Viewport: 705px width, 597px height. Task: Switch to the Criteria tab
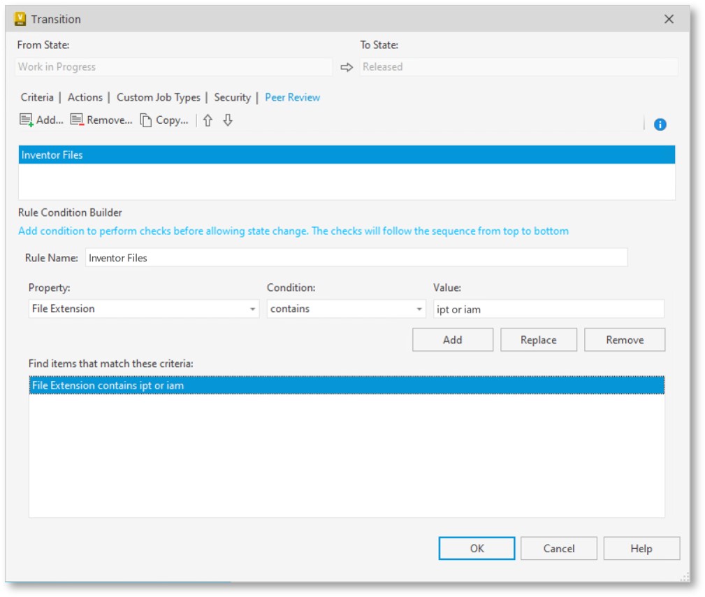pyautogui.click(x=37, y=97)
